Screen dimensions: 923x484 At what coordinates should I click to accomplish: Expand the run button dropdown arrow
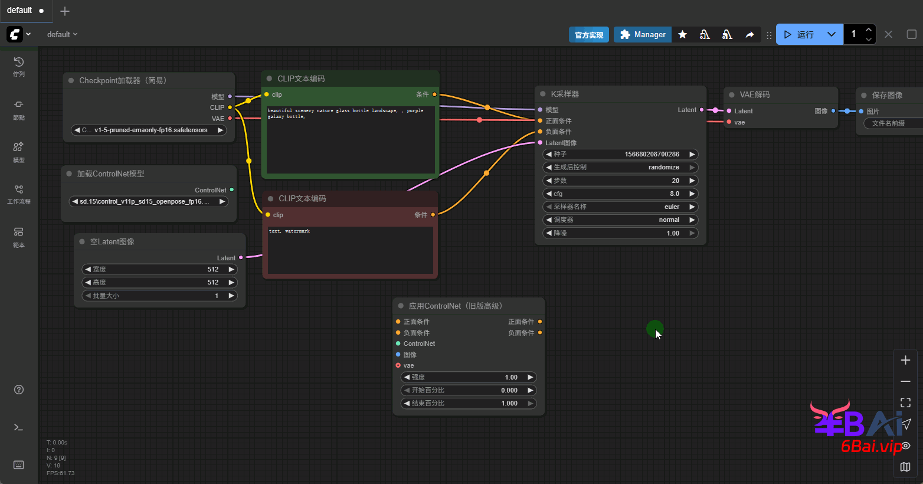point(831,35)
